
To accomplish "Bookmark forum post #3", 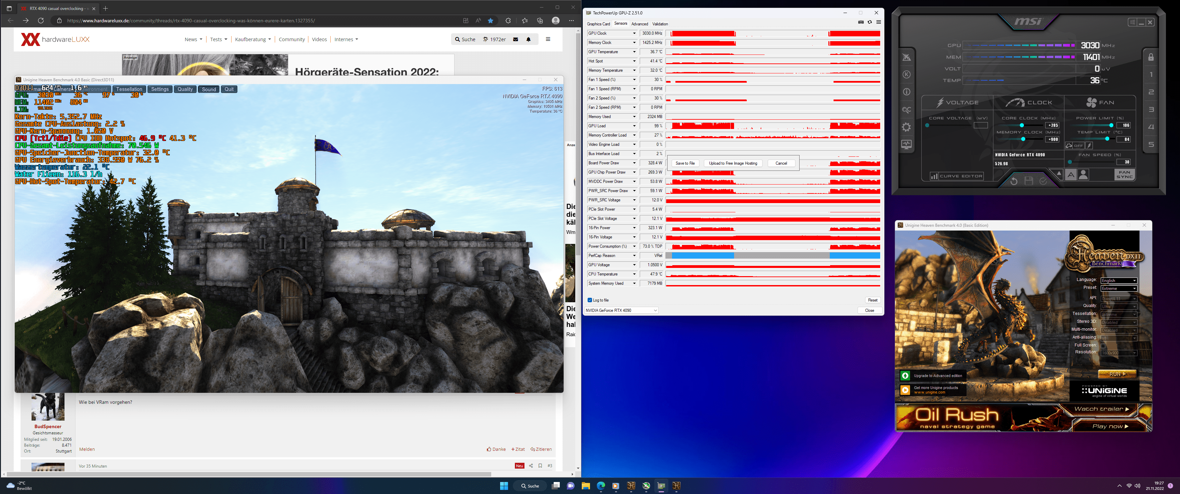I will pos(540,466).
